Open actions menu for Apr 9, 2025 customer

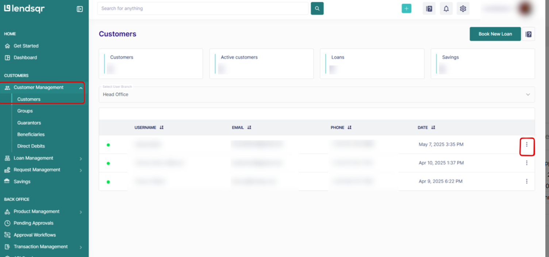pos(526,181)
